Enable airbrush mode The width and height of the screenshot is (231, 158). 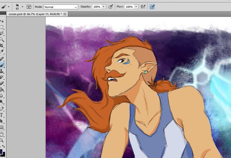click(143, 7)
